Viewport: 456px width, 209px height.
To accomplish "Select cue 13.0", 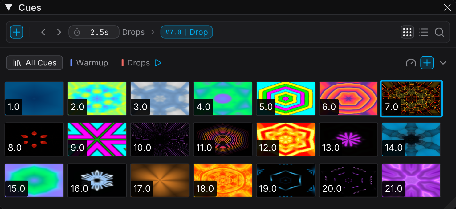I will (348, 139).
